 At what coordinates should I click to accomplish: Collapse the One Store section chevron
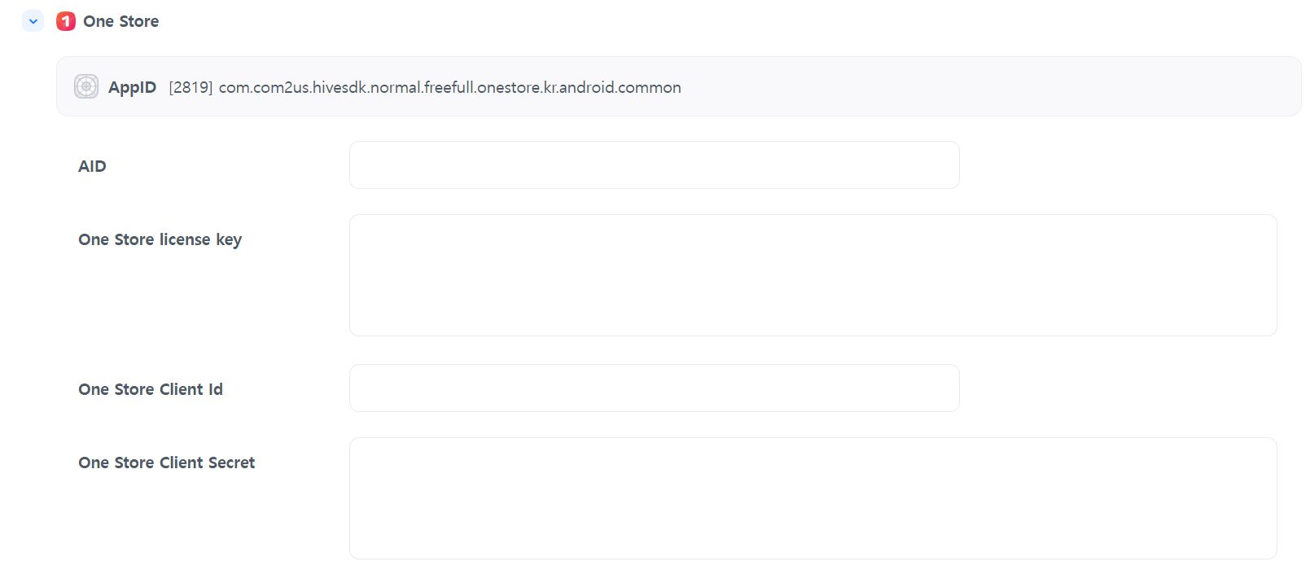click(x=33, y=21)
